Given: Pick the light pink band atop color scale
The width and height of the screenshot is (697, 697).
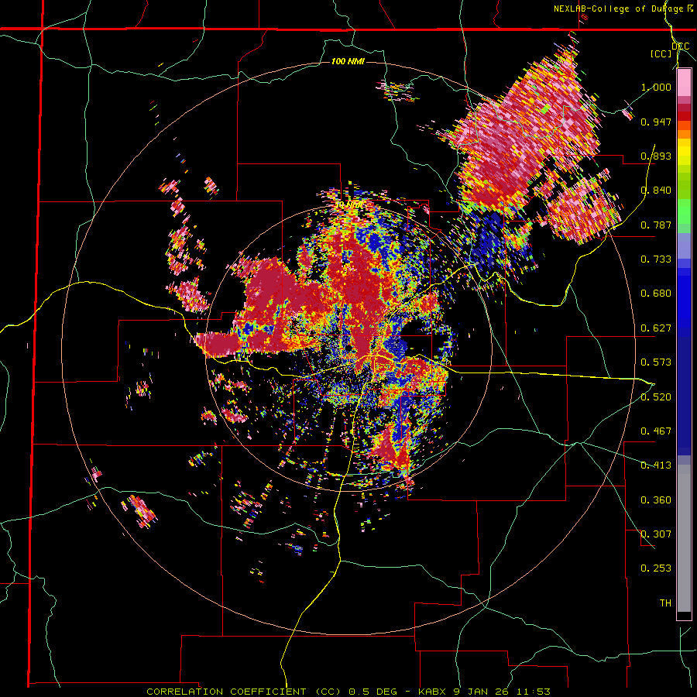Looking at the screenshot, I should click(684, 83).
